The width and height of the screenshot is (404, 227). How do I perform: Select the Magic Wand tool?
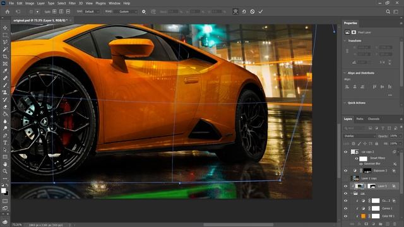pyautogui.click(x=5, y=49)
